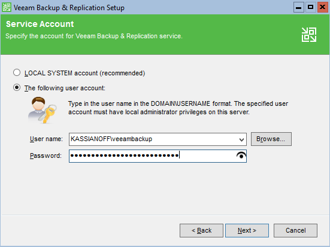Viewport: 330px width, 247px height.
Task: Expand the User name dropdown arrow
Action: point(241,139)
